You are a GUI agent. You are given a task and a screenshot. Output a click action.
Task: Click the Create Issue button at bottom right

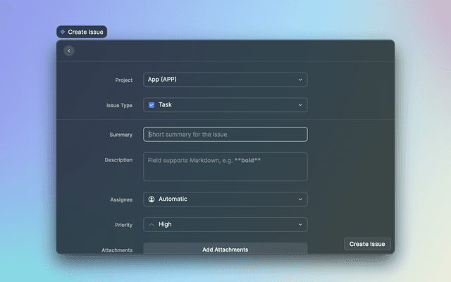pyautogui.click(x=367, y=244)
